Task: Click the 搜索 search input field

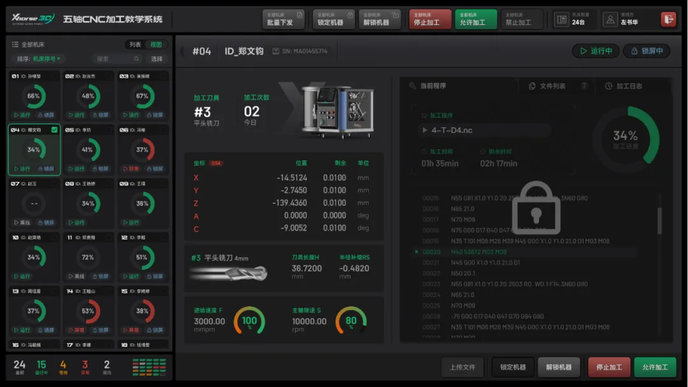Action: tap(117, 59)
